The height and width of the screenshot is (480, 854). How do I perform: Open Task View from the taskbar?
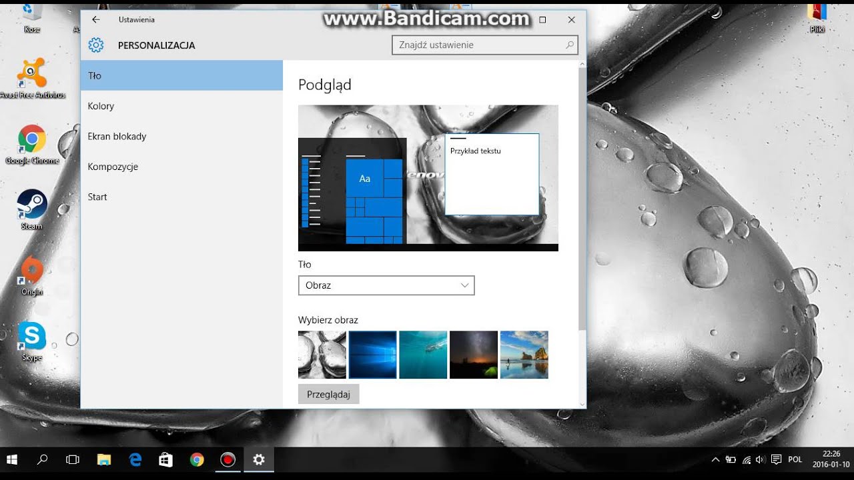pos(73,459)
